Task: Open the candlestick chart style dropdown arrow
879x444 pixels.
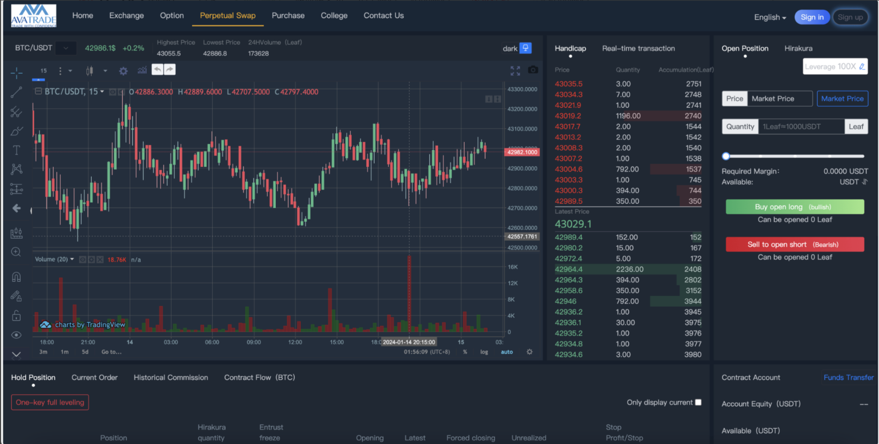Action: (x=105, y=71)
